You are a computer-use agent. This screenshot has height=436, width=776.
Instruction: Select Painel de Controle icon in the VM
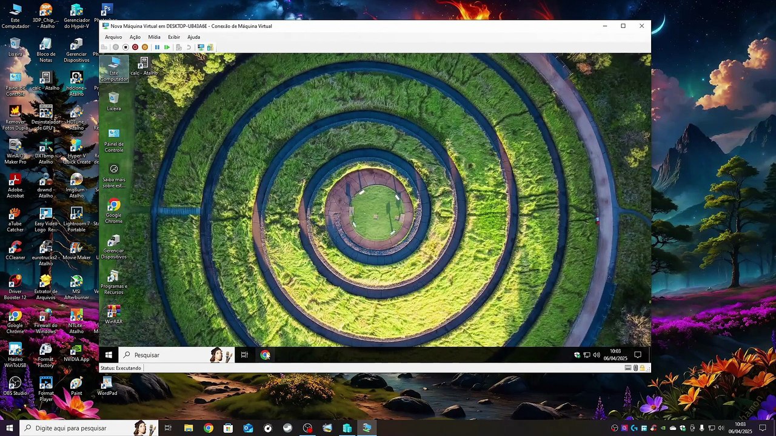click(x=114, y=140)
